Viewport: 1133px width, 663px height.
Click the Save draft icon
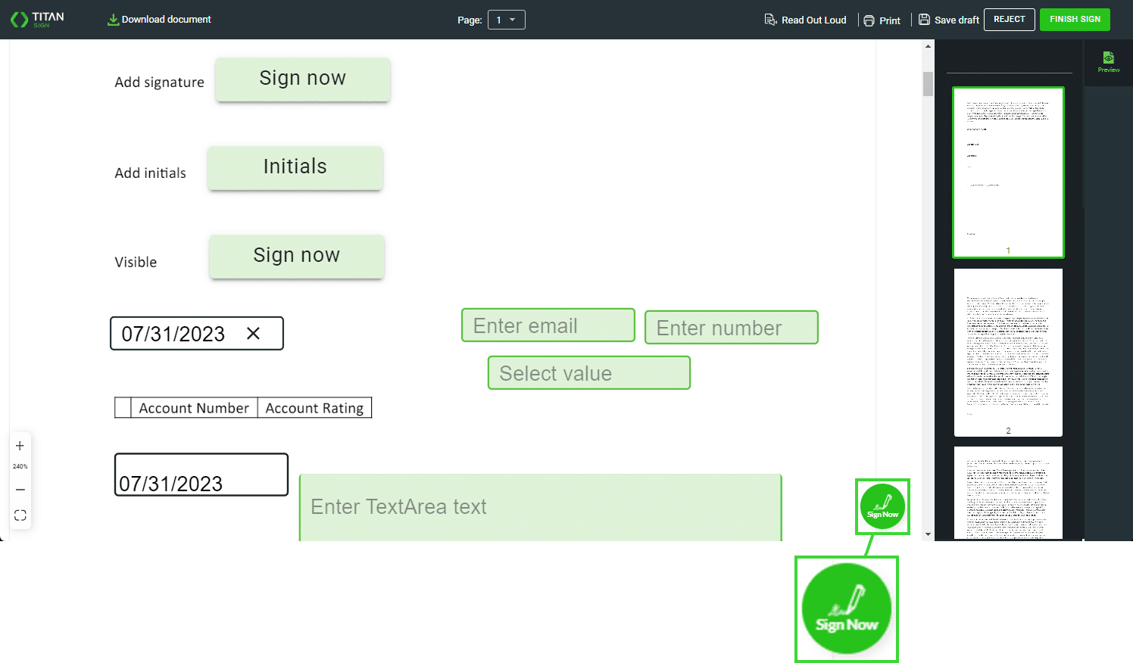[924, 20]
